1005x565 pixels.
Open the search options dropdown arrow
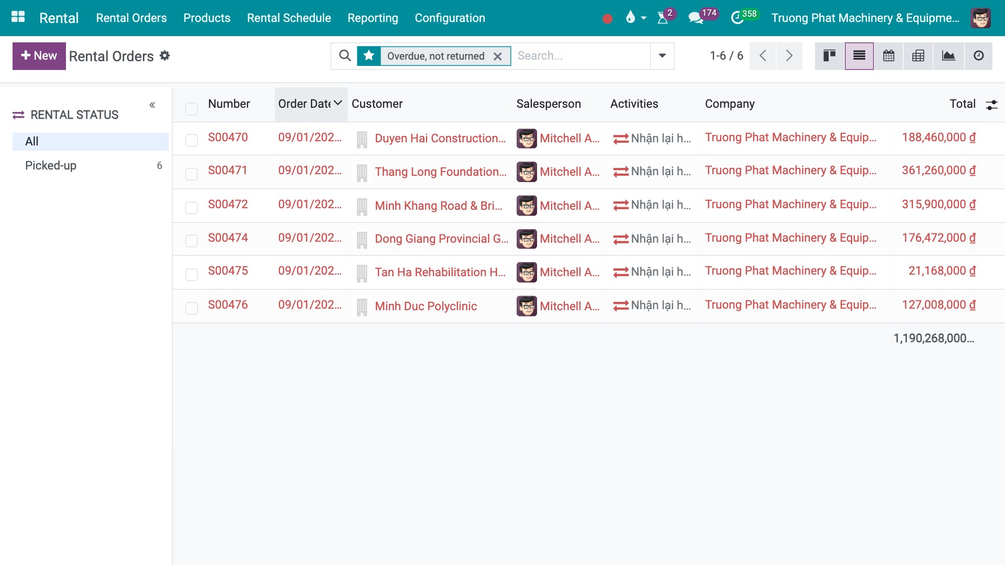tap(662, 56)
